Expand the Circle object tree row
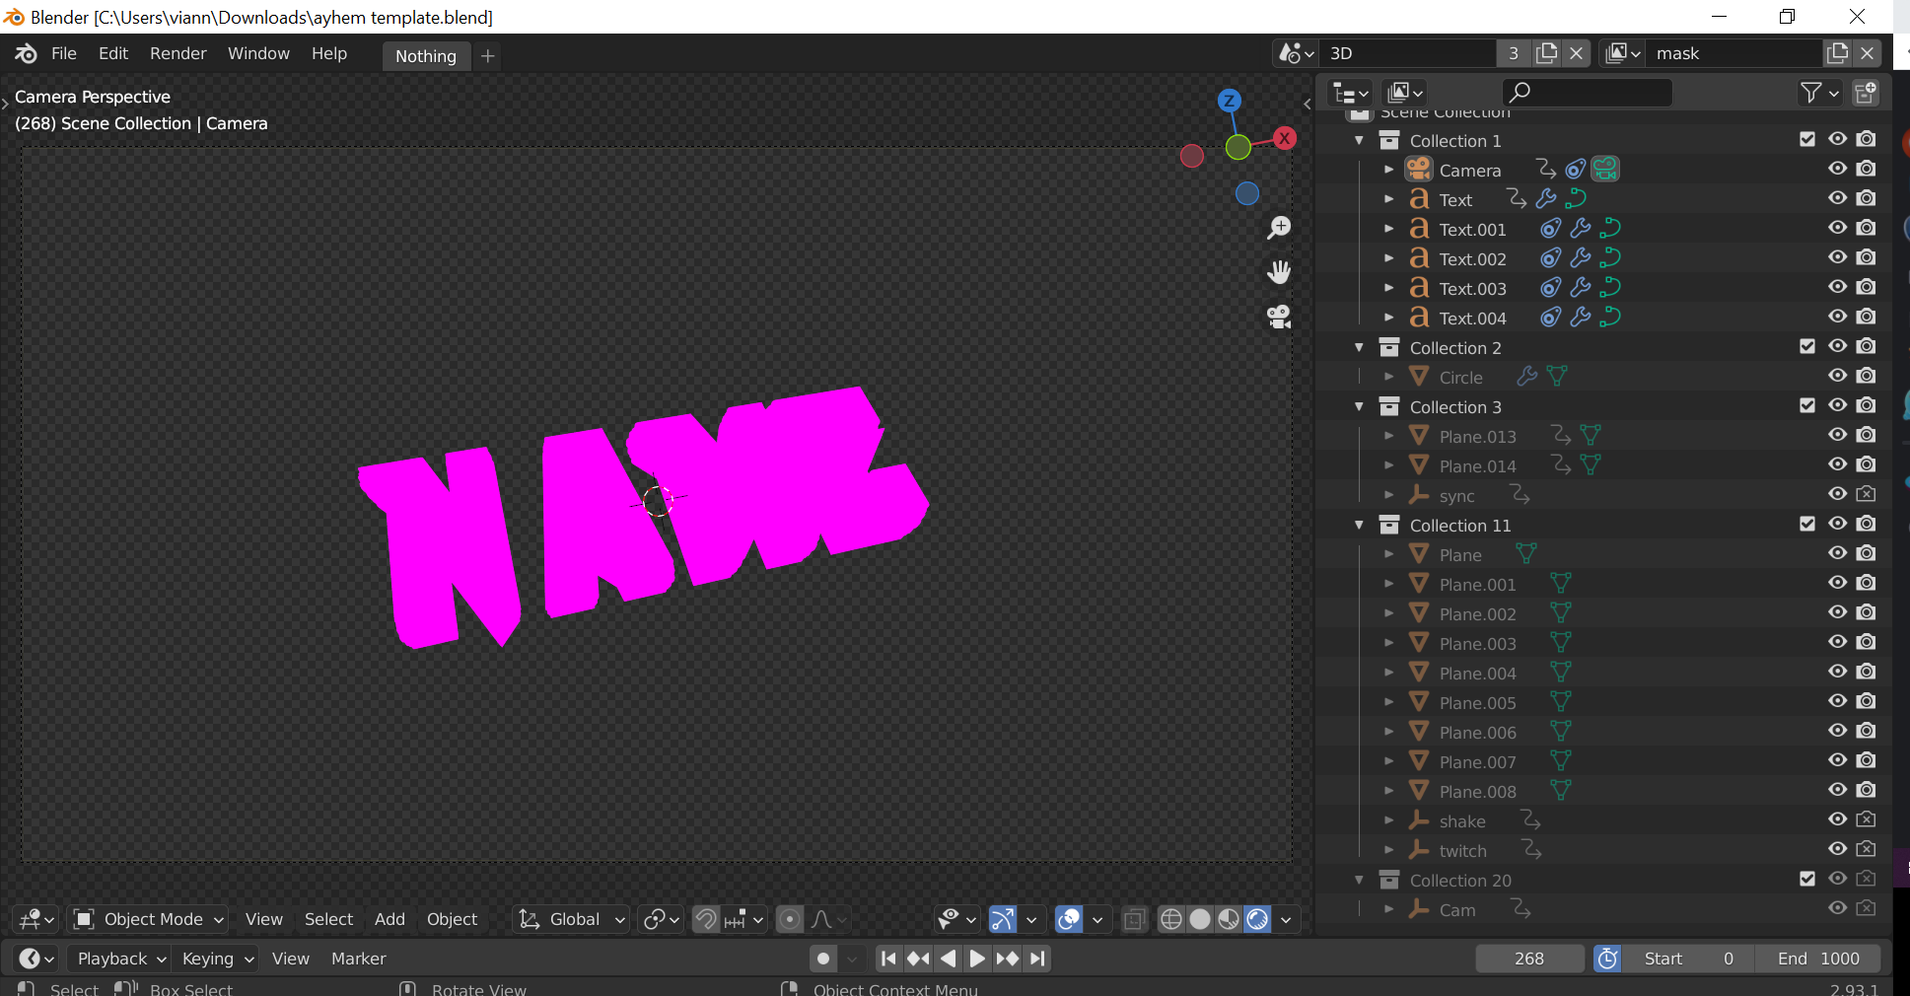The height and width of the screenshot is (996, 1910). click(x=1388, y=377)
